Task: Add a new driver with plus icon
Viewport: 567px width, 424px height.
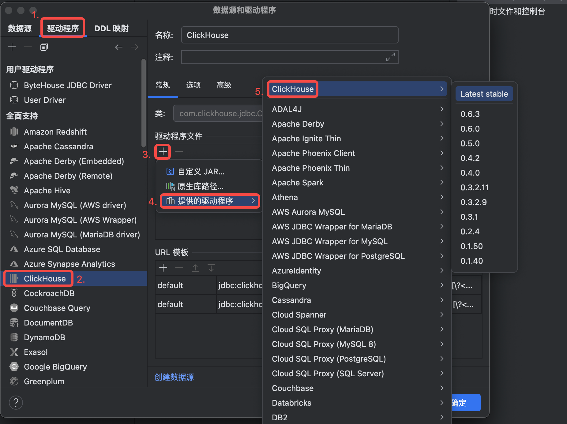Action: coord(12,47)
